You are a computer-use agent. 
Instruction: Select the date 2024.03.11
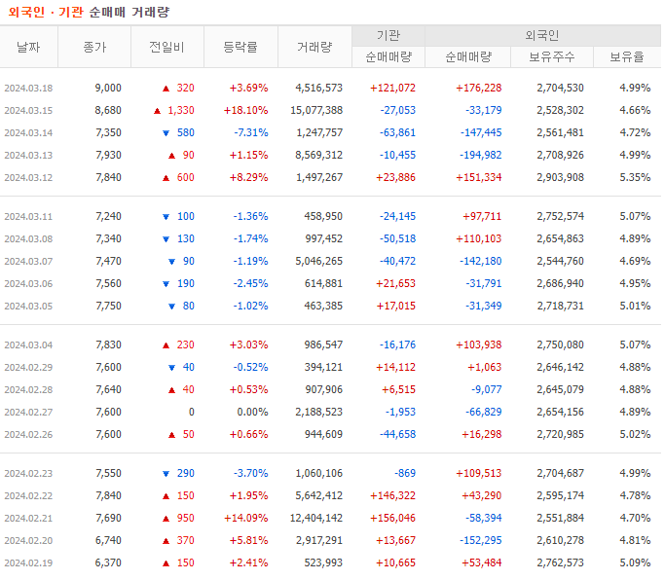[x=28, y=217]
